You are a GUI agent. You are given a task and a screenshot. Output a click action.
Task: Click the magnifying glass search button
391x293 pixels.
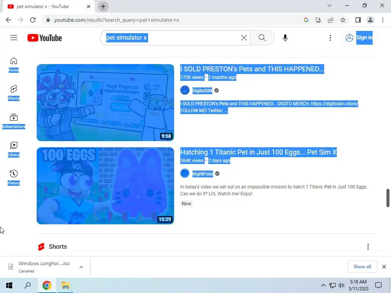262,38
